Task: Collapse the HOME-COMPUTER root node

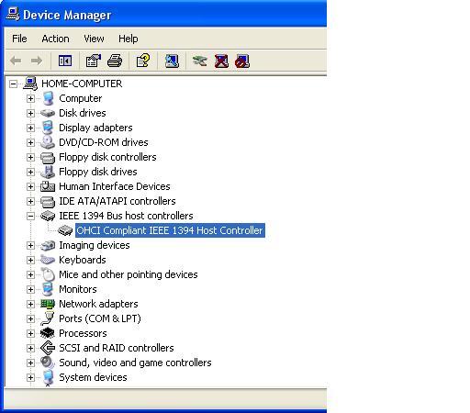Action: tap(13, 84)
